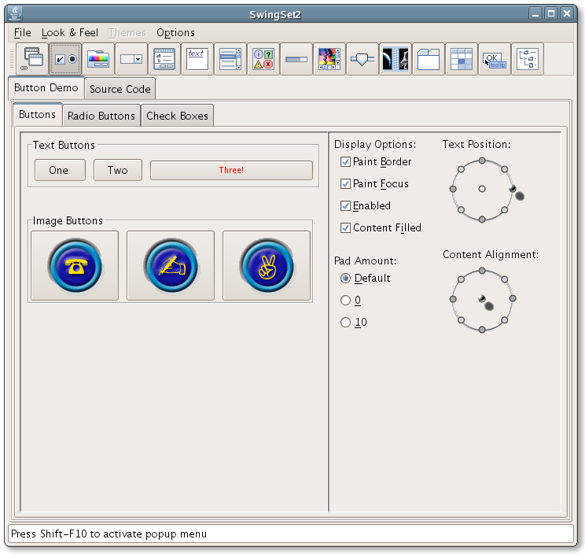This screenshot has width=585, height=554.
Task: Click the toolbar drag handle grip
Action: (x=12, y=59)
